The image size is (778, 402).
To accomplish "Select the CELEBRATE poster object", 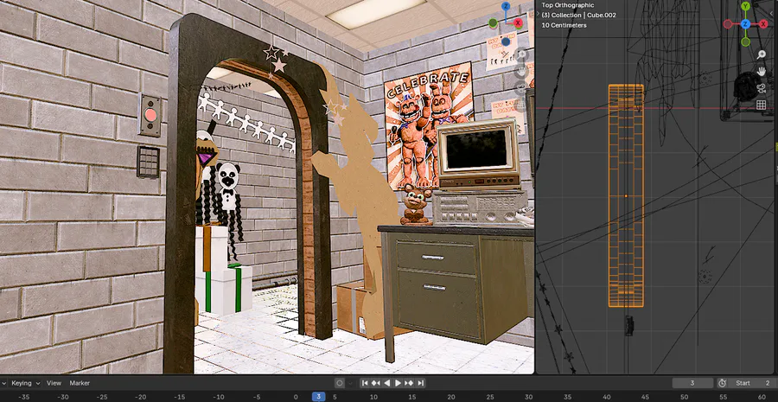I will pos(428,125).
